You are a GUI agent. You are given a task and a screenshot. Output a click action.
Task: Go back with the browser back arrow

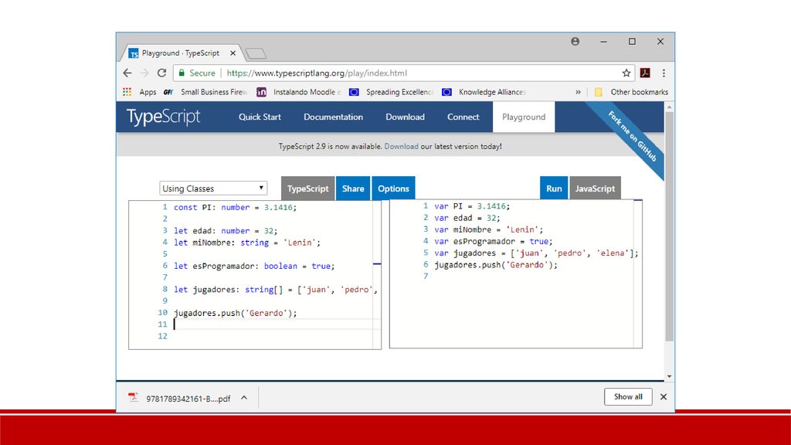tap(127, 73)
